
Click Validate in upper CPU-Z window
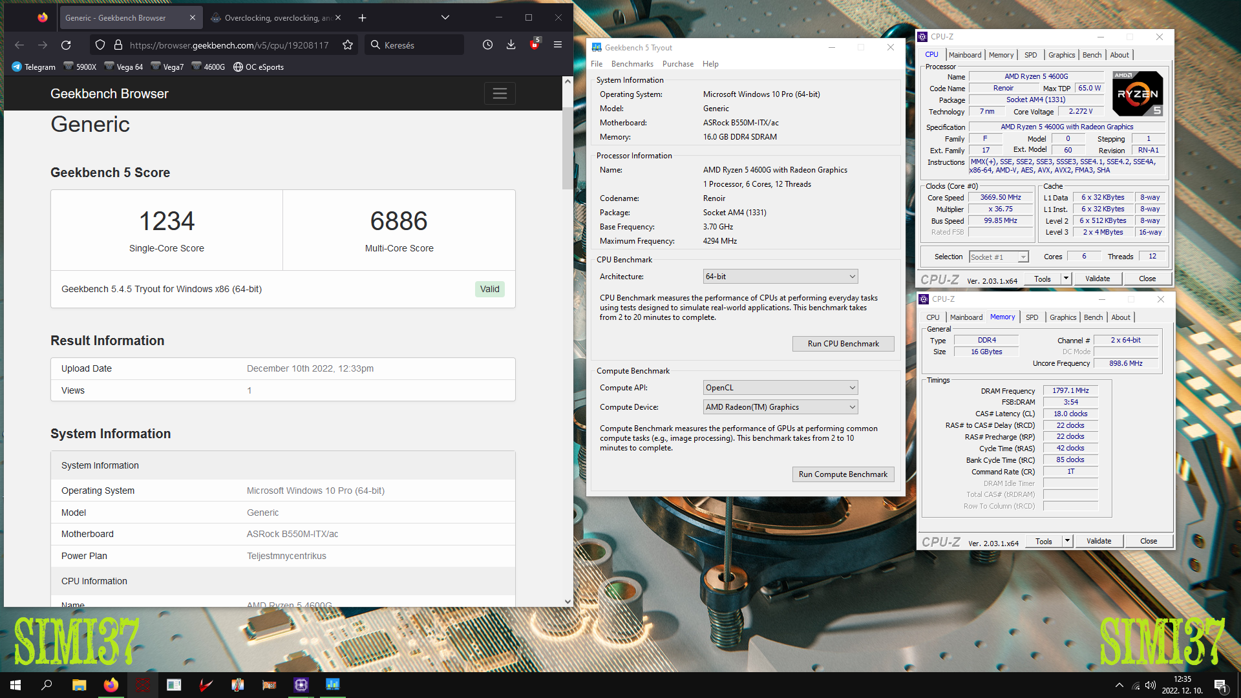click(x=1098, y=279)
